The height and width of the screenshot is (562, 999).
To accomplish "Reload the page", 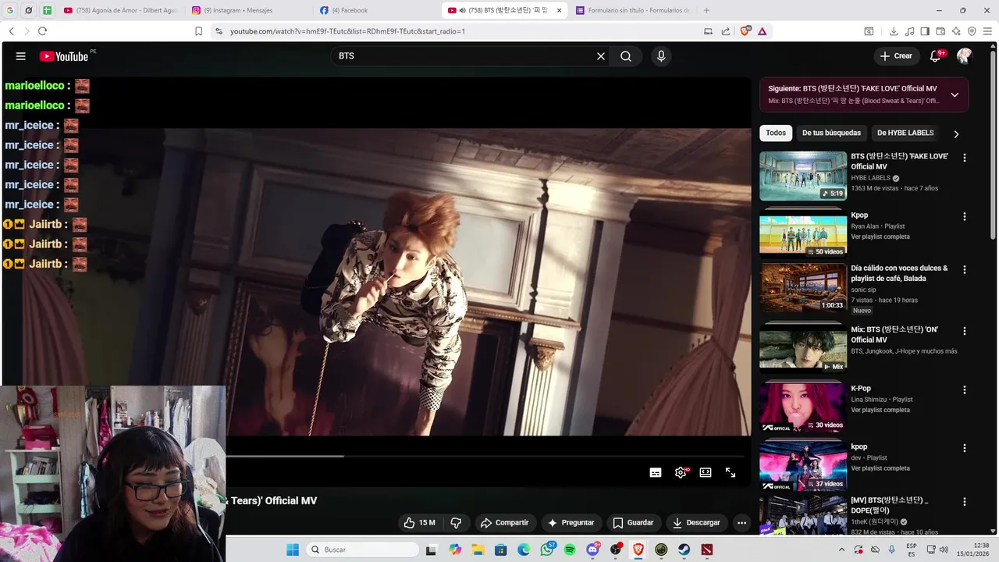I will [42, 31].
